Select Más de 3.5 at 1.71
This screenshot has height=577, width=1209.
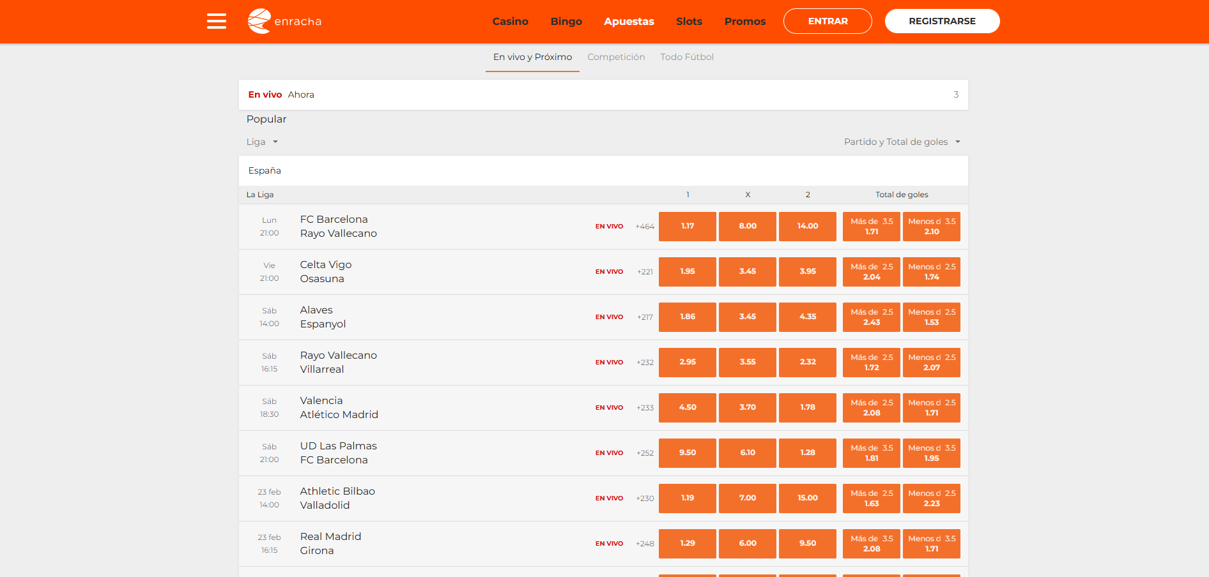[872, 227]
